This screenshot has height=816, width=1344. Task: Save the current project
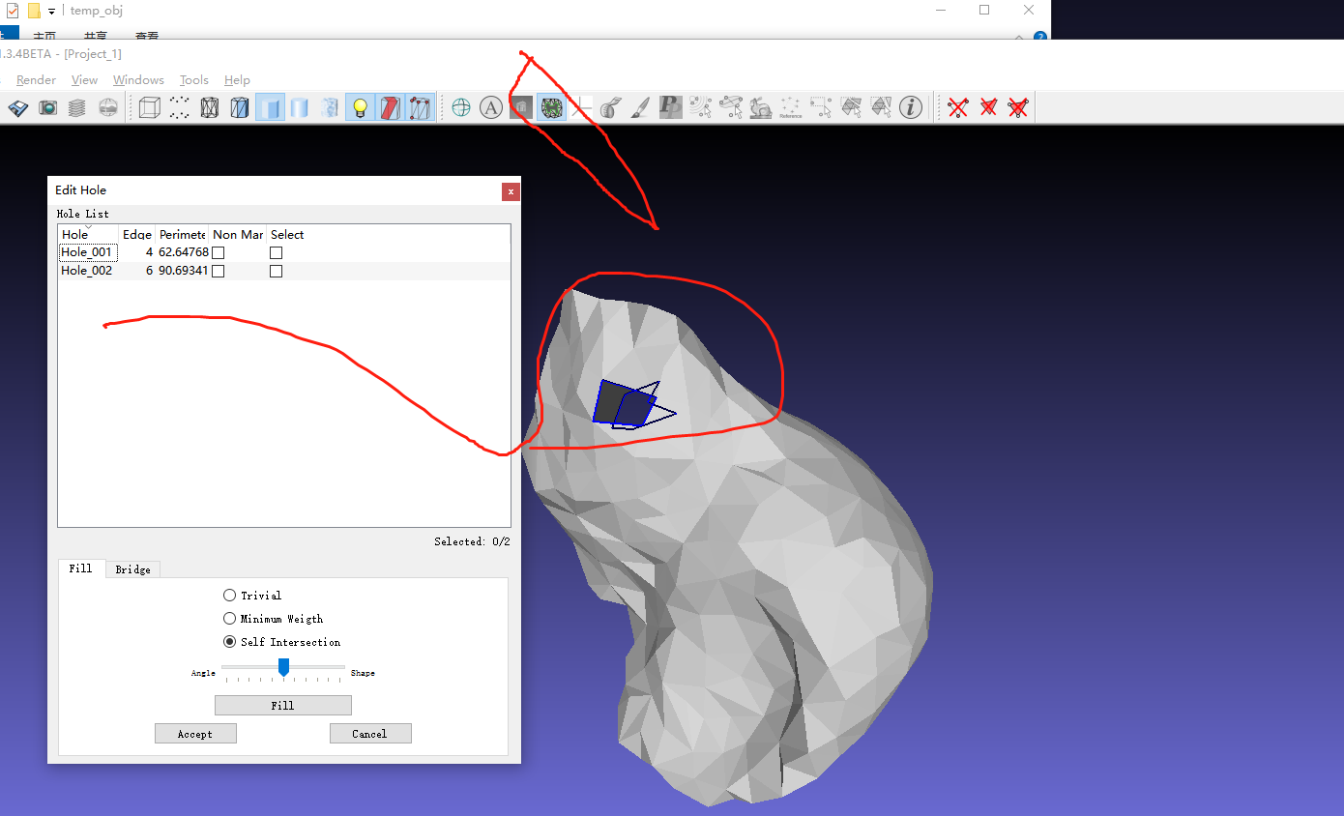[x=17, y=107]
